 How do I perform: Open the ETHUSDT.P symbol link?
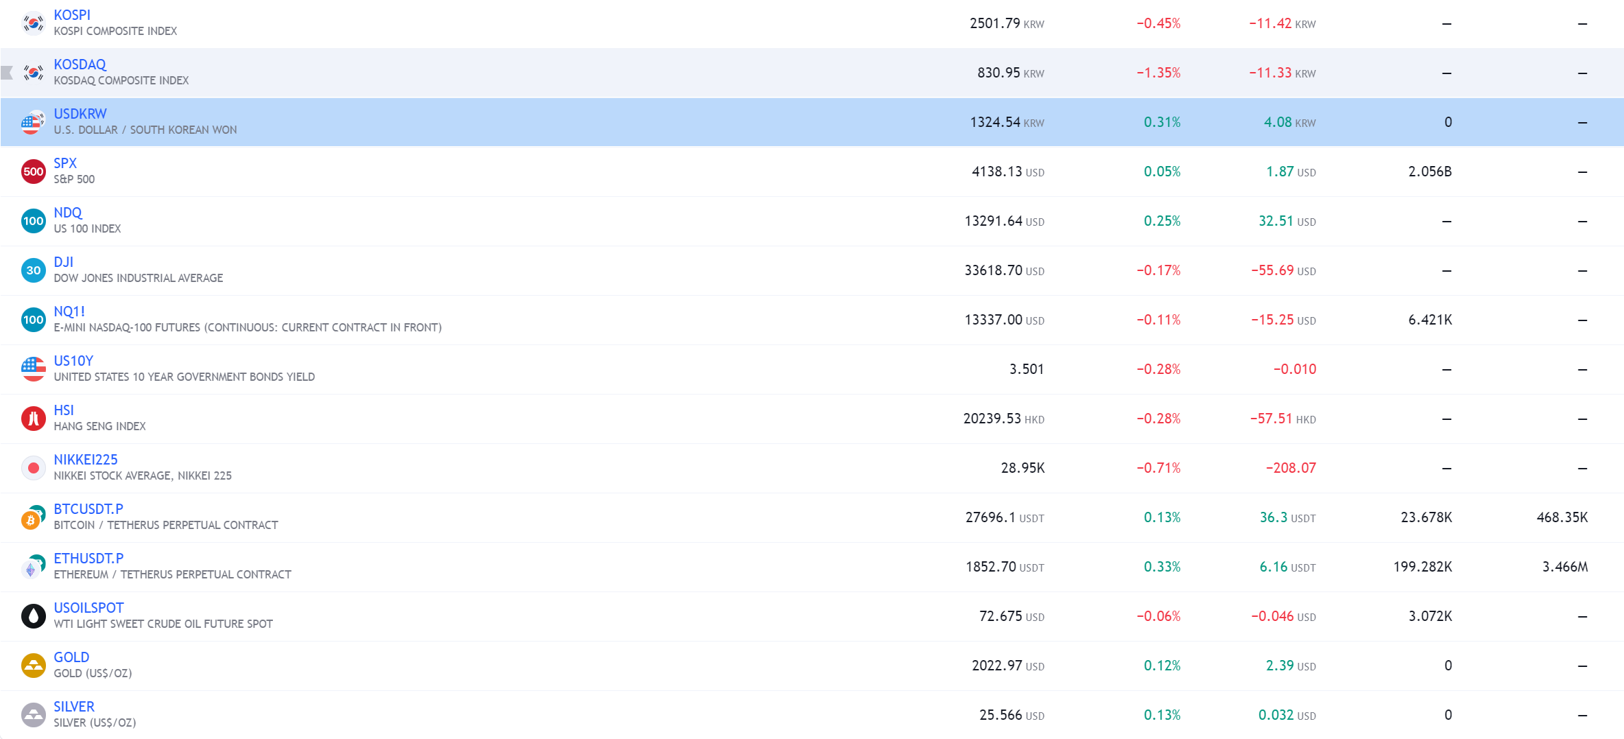coord(88,559)
